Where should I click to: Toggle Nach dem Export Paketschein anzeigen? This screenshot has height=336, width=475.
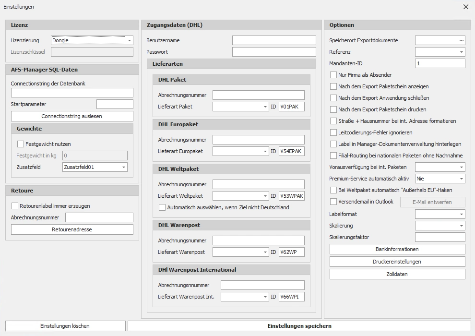(333, 86)
